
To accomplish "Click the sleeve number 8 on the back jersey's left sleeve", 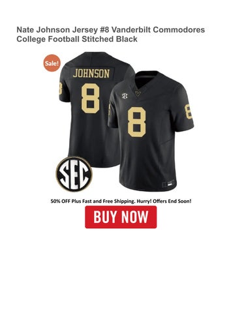I will 61,87.
